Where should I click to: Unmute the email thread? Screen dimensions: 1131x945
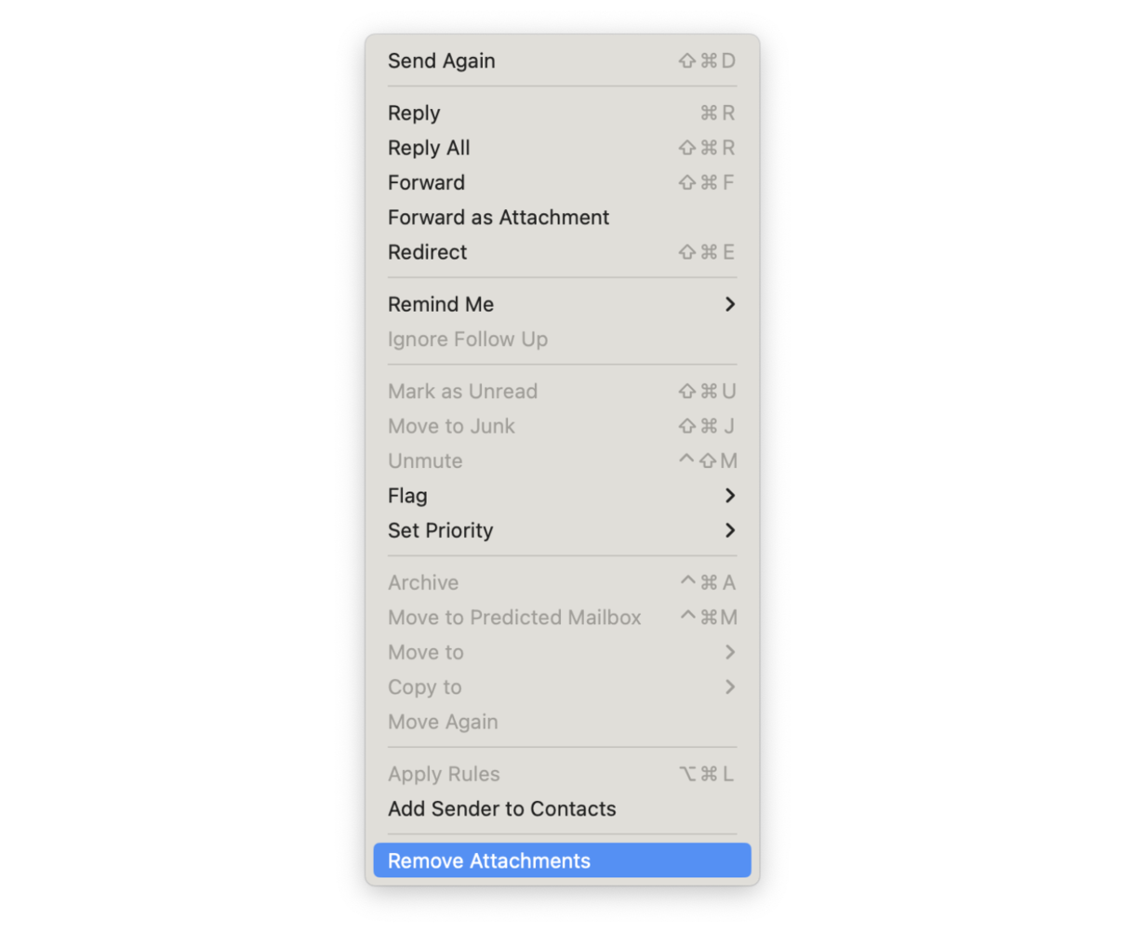(425, 460)
